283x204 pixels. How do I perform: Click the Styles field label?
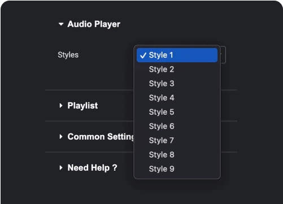(x=68, y=55)
